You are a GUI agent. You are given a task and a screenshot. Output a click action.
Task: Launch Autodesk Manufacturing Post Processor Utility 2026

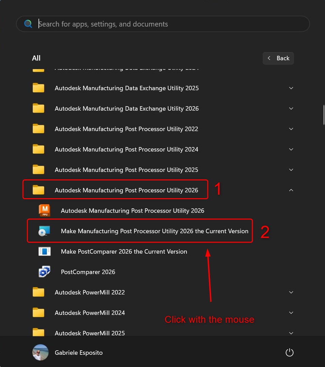pyautogui.click(x=132, y=210)
